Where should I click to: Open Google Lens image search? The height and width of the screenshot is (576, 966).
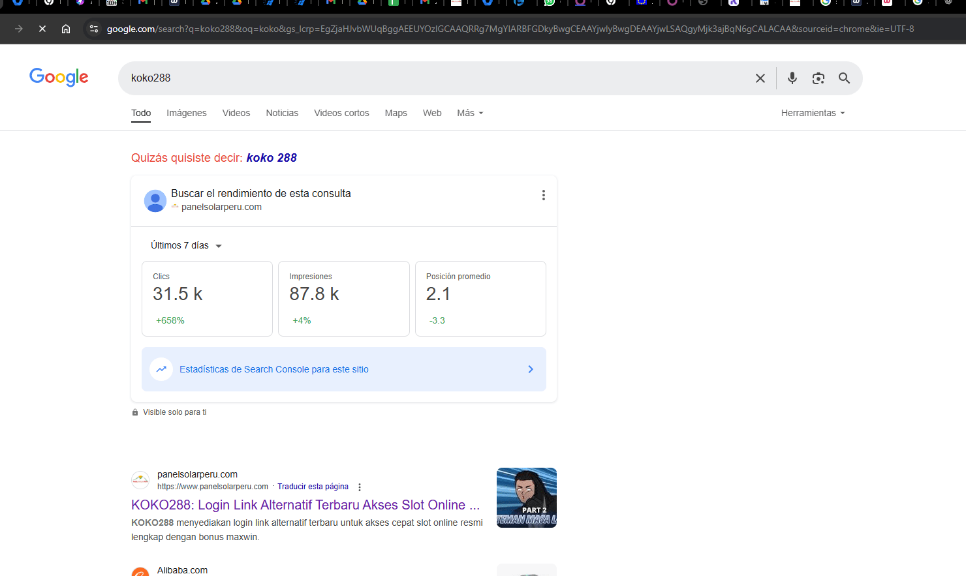pos(818,78)
